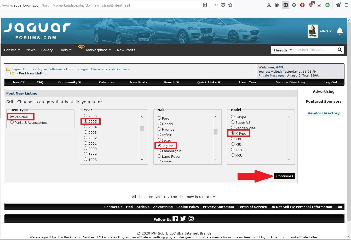Open the Terms of Service footer link
This screenshot has height=240, width=351.
coord(252,207)
